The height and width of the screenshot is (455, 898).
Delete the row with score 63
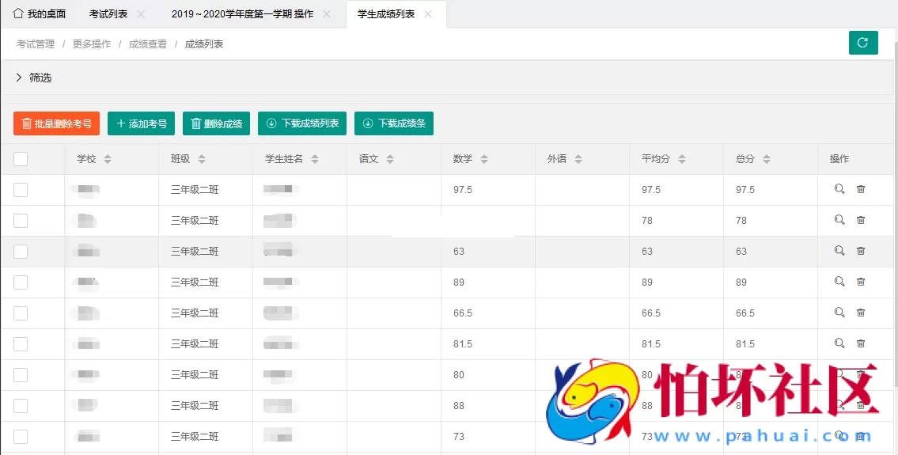tap(860, 251)
